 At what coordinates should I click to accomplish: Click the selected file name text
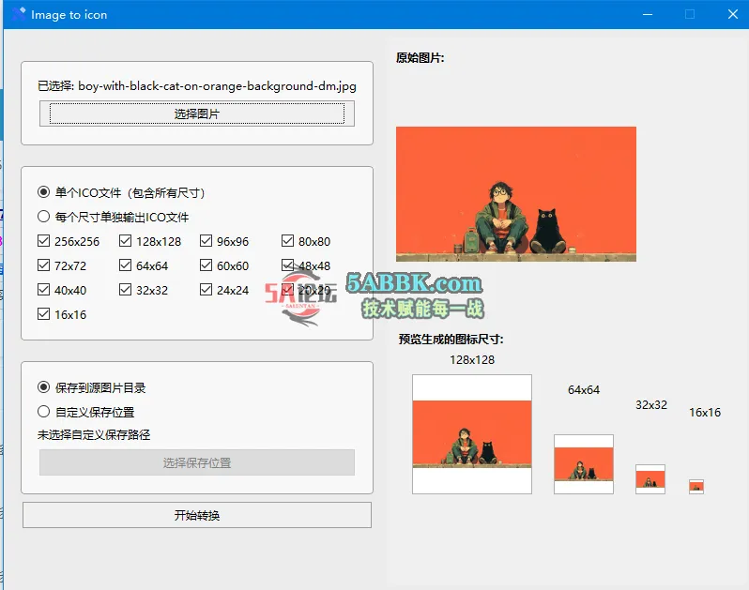(x=197, y=86)
